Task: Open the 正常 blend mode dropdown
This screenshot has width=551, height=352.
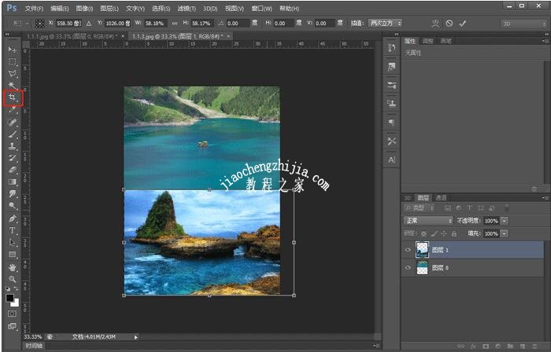Action: click(428, 221)
